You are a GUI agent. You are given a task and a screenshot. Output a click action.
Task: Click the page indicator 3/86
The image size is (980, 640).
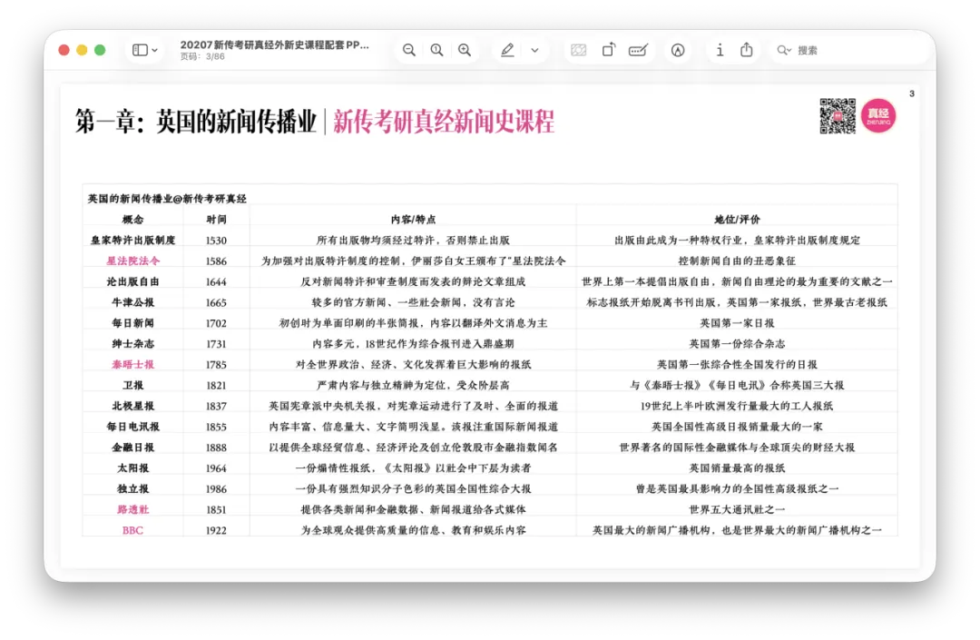tap(202, 57)
